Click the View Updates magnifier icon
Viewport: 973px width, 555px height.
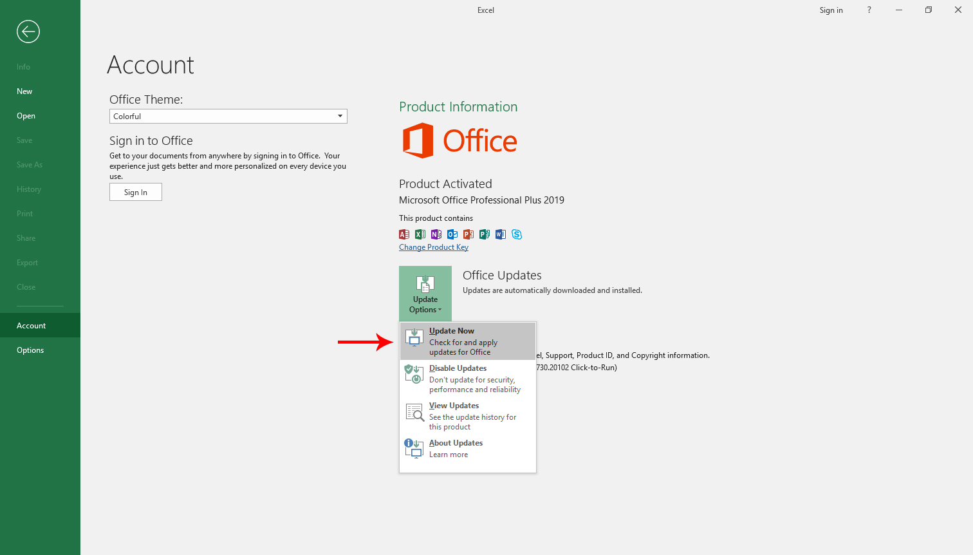(414, 411)
